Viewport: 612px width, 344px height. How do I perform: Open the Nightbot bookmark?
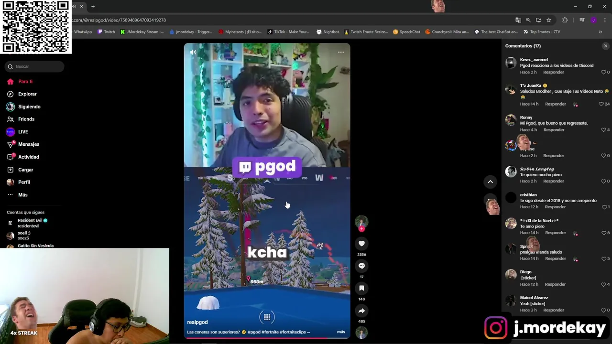328,32
